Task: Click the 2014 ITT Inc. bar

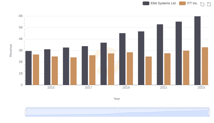Action: coord(36,70)
